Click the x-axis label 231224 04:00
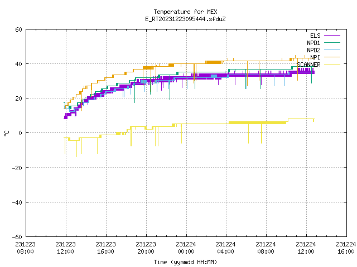Viewport: 357px width, 267px height. pyautogui.click(x=225, y=248)
